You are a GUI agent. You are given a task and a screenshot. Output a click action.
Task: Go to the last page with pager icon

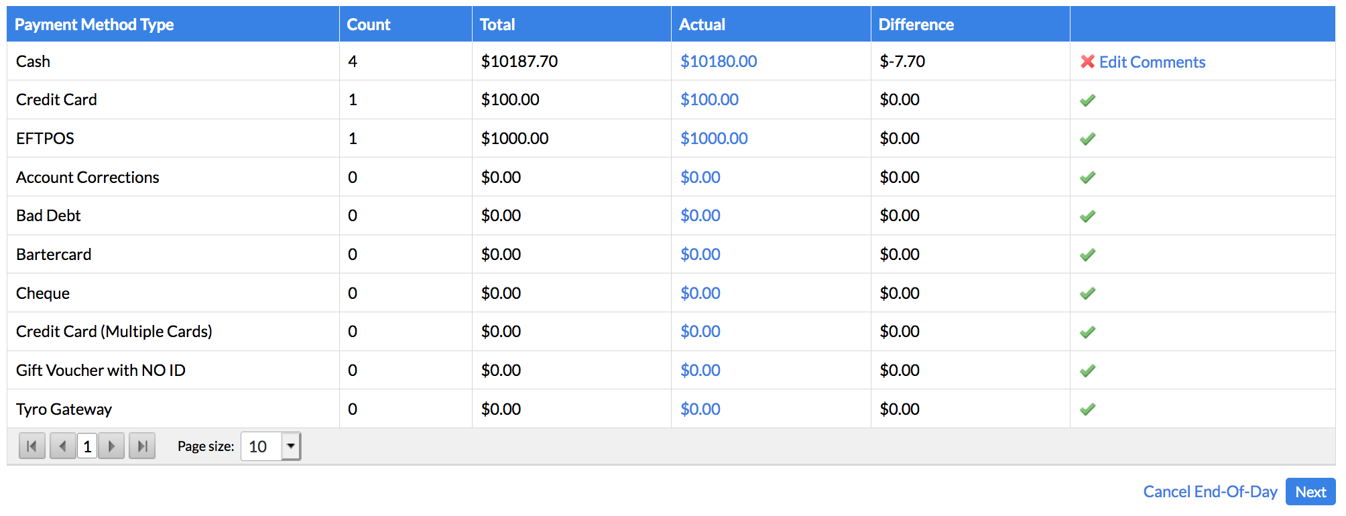pyautogui.click(x=142, y=446)
